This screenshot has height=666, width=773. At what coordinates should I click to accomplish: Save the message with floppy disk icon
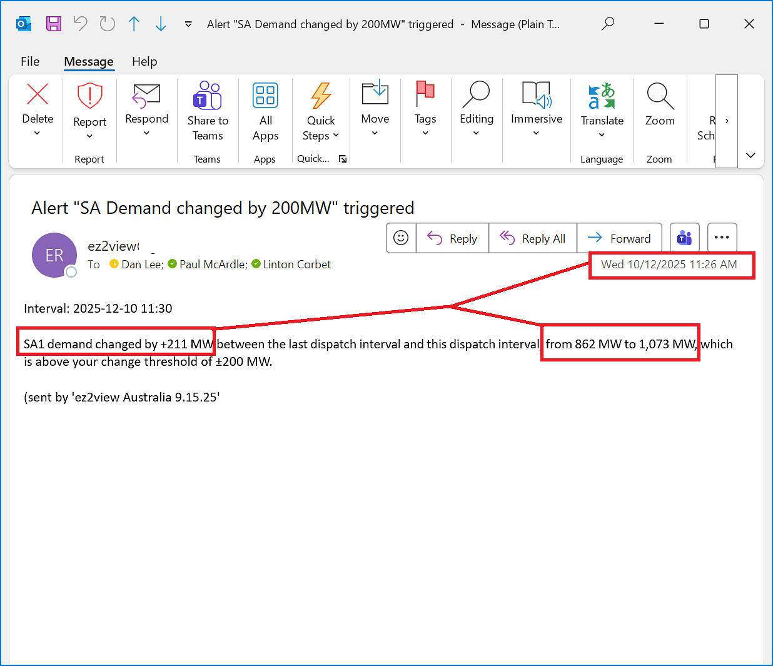(x=54, y=24)
